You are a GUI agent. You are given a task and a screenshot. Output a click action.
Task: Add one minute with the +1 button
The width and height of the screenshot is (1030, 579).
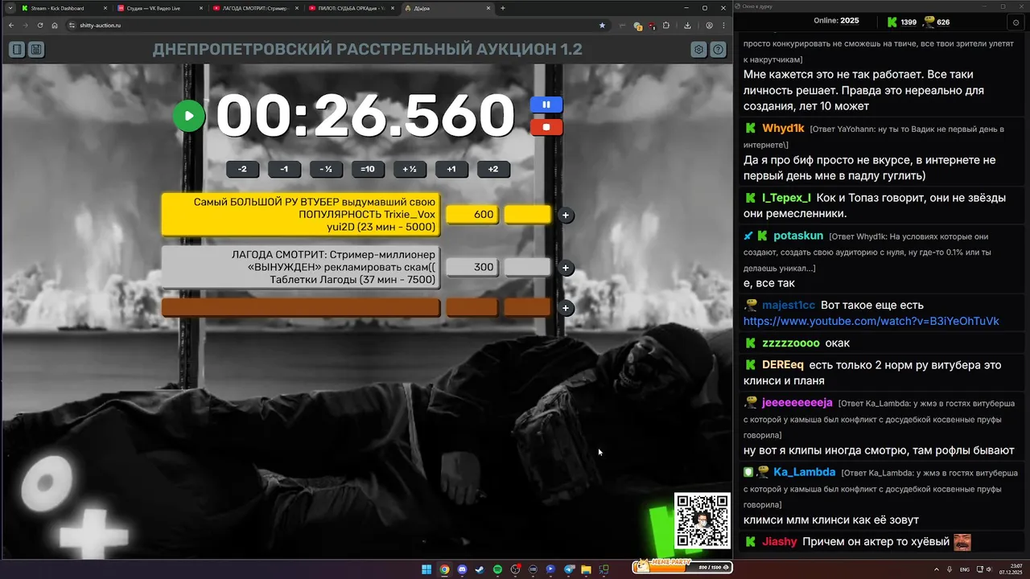(451, 169)
